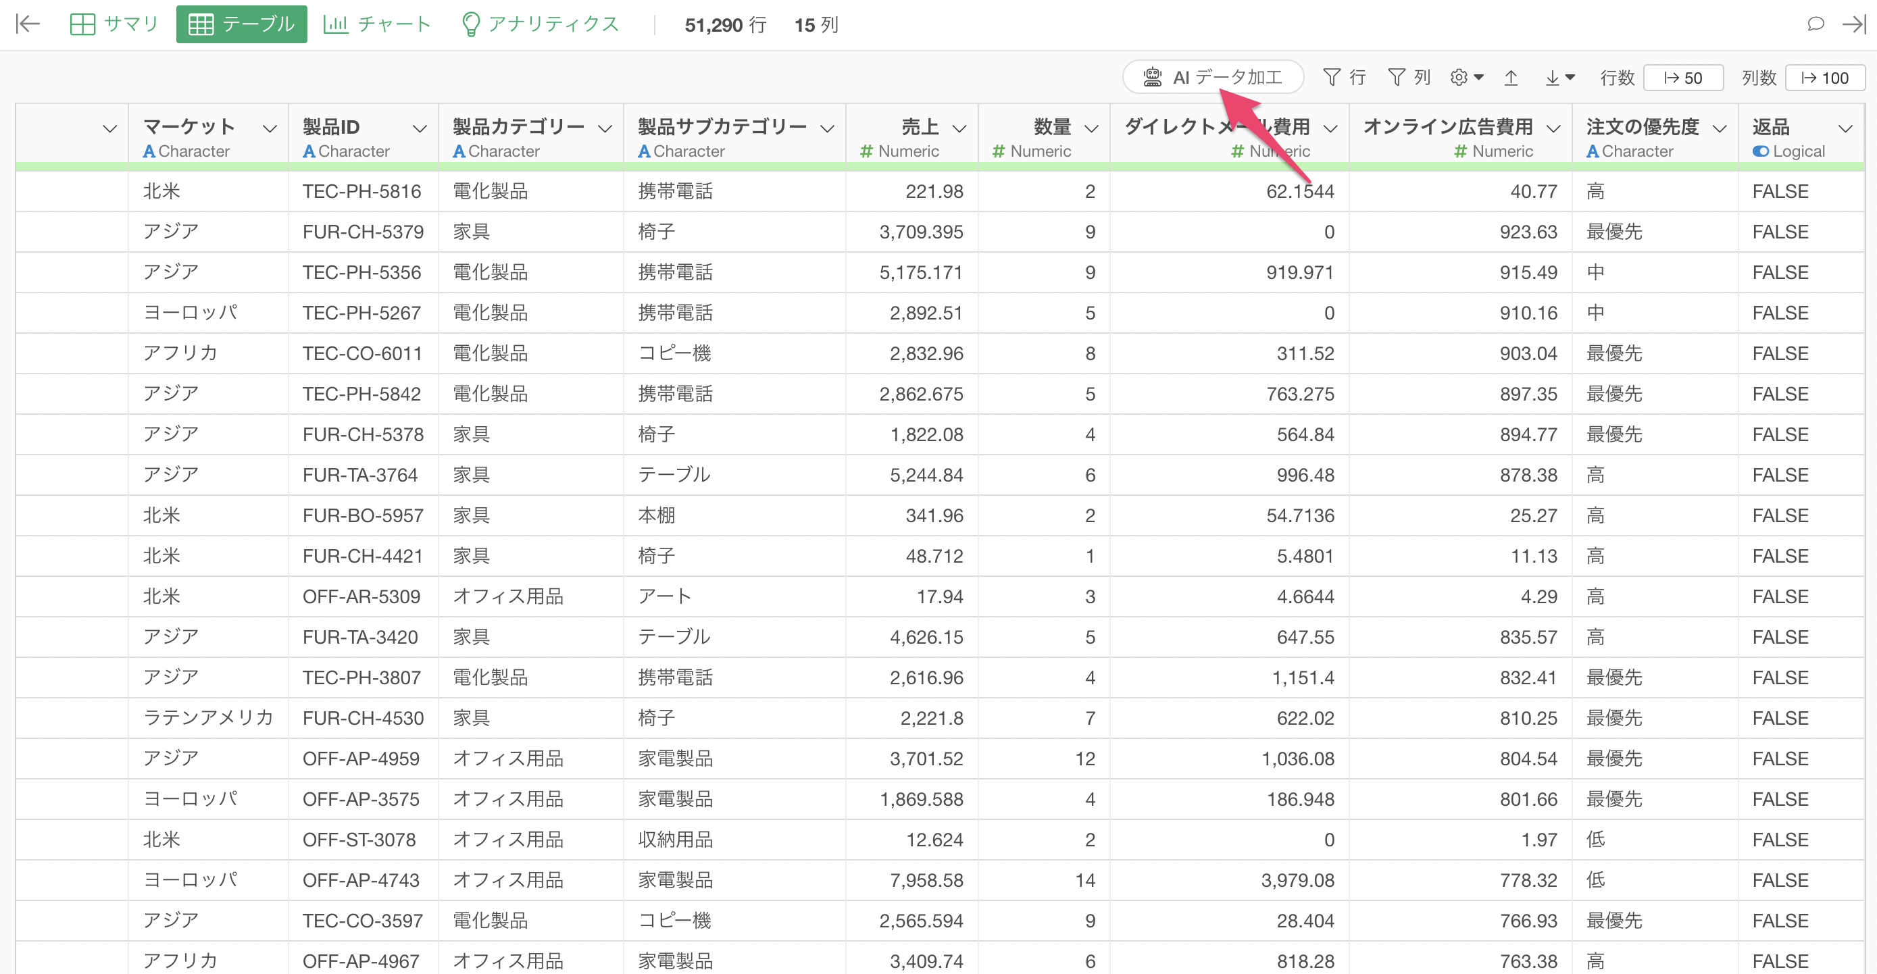Image resolution: width=1877 pixels, height=974 pixels.
Task: Click the 51,290 行 row count
Action: [725, 26]
